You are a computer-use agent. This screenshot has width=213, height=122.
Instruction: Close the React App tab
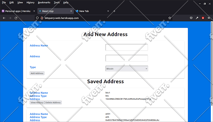point(71,11)
